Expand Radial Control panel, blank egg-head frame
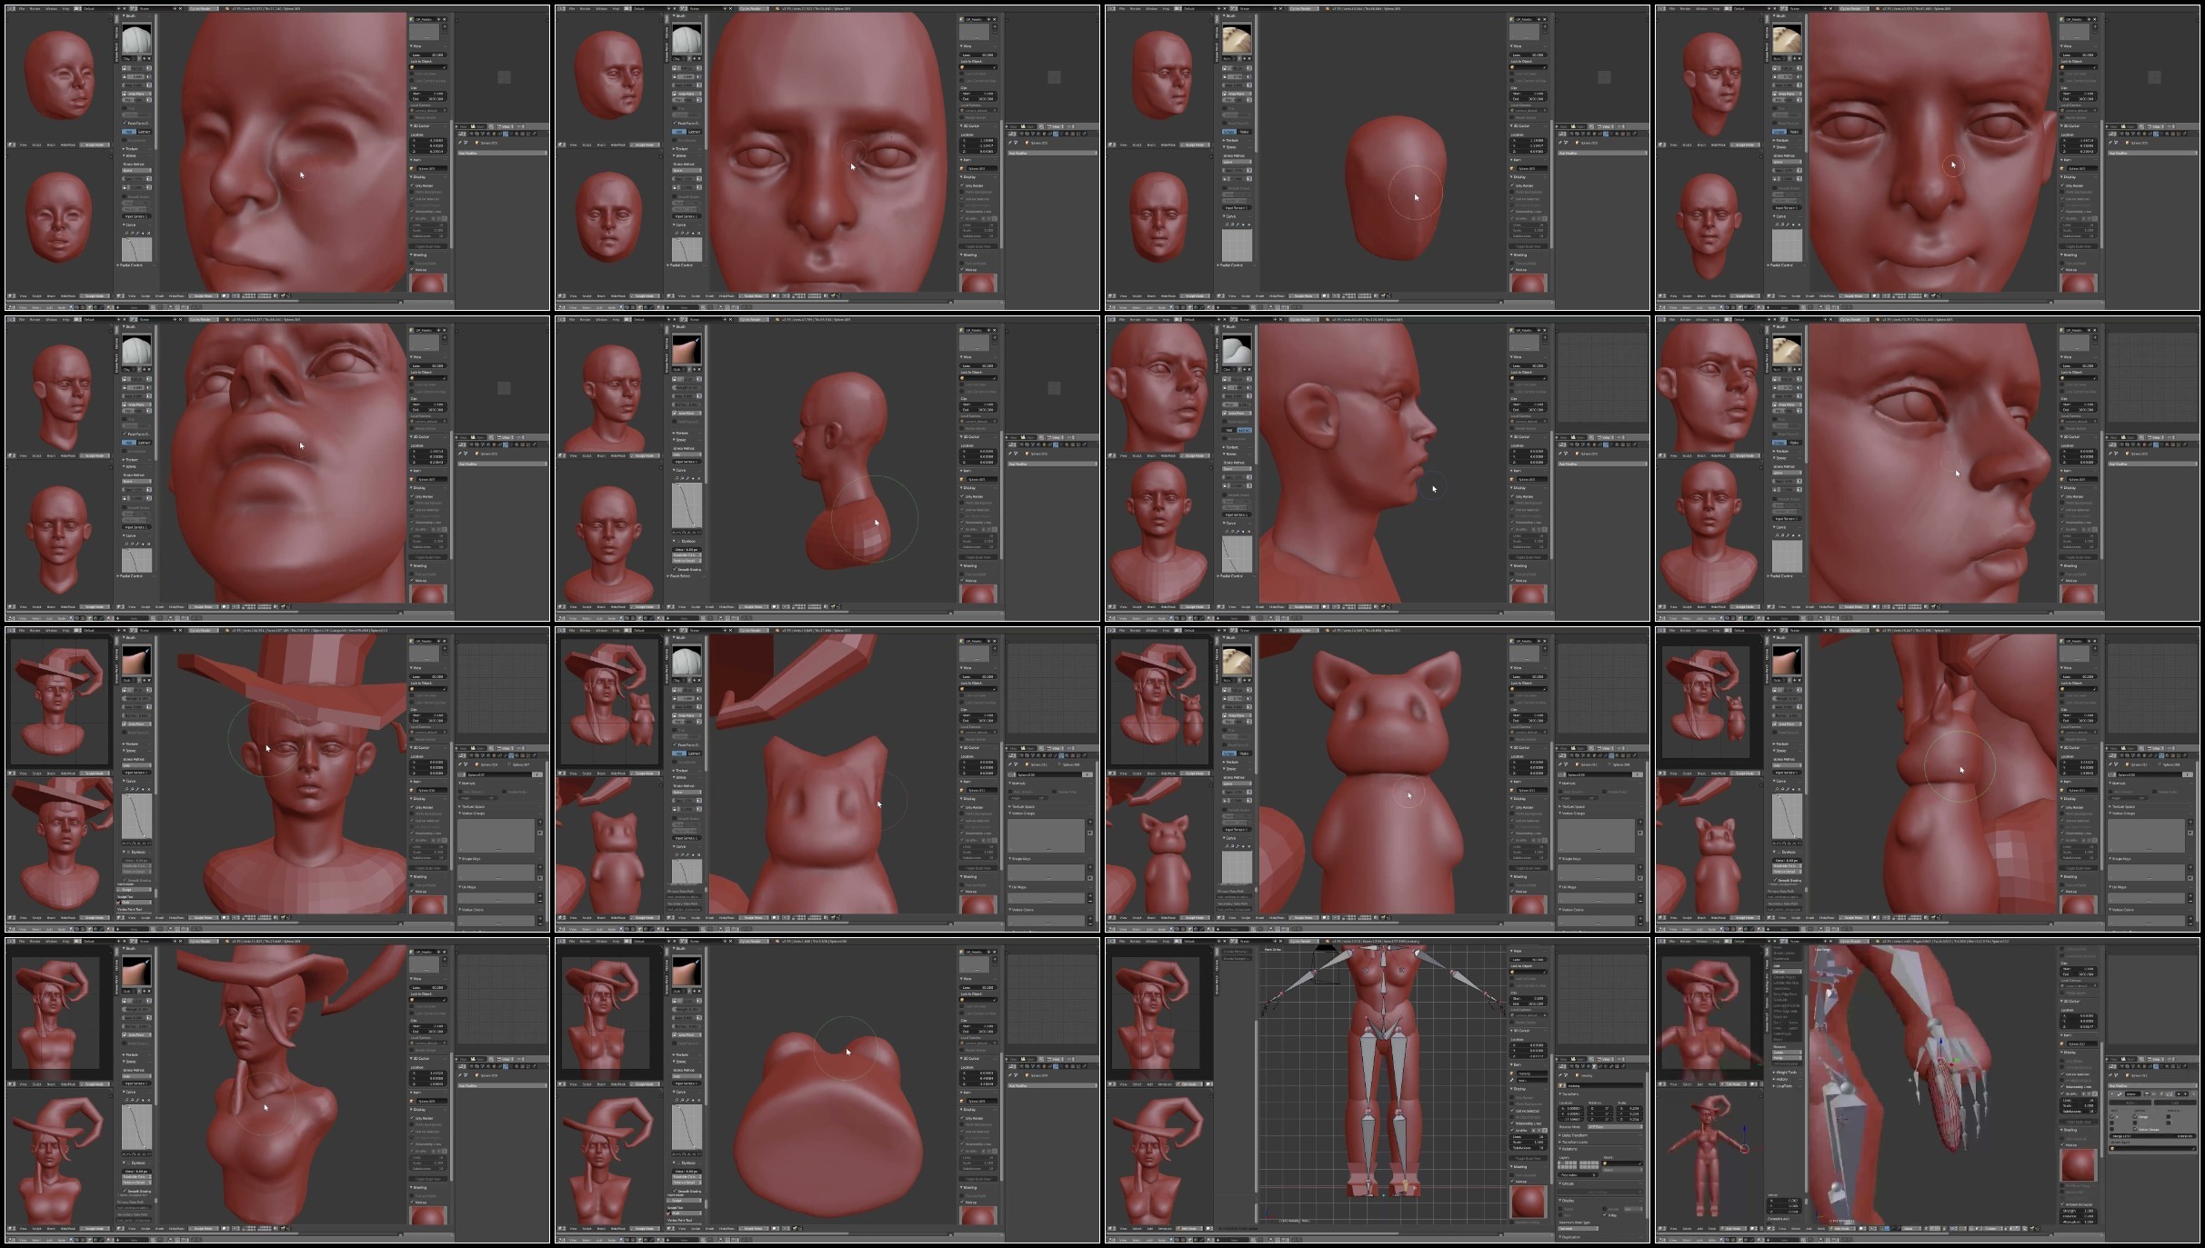2205x1248 pixels. (x=1230, y=265)
